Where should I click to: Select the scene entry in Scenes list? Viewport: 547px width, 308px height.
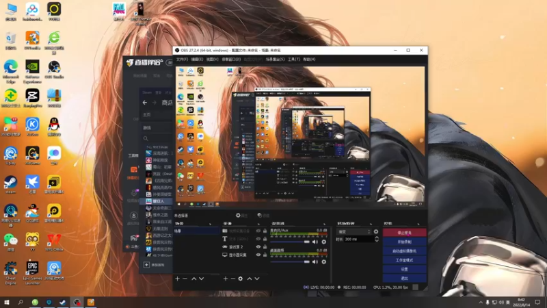[x=196, y=231]
